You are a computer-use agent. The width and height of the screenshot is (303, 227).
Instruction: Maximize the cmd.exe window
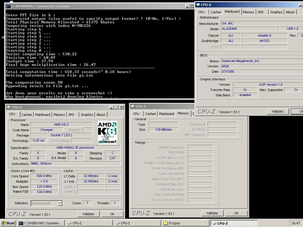192,6
